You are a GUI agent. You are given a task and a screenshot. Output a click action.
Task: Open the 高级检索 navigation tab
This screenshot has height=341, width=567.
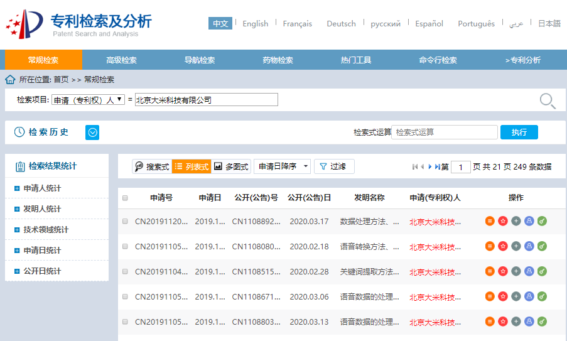[x=122, y=60]
